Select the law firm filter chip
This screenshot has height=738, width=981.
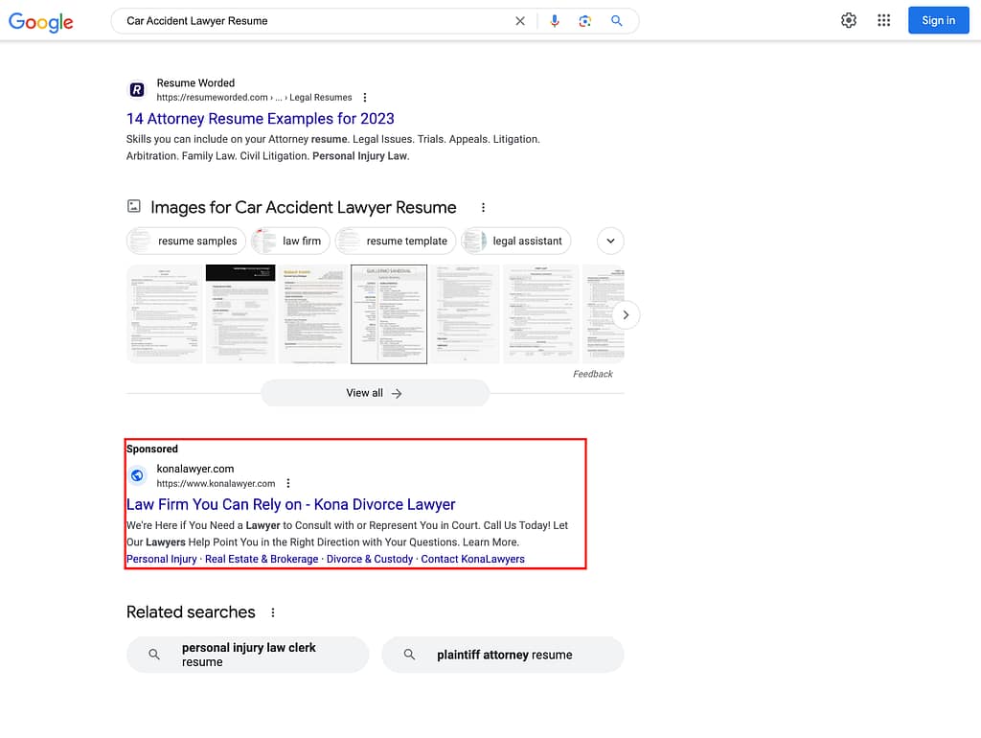(x=290, y=241)
